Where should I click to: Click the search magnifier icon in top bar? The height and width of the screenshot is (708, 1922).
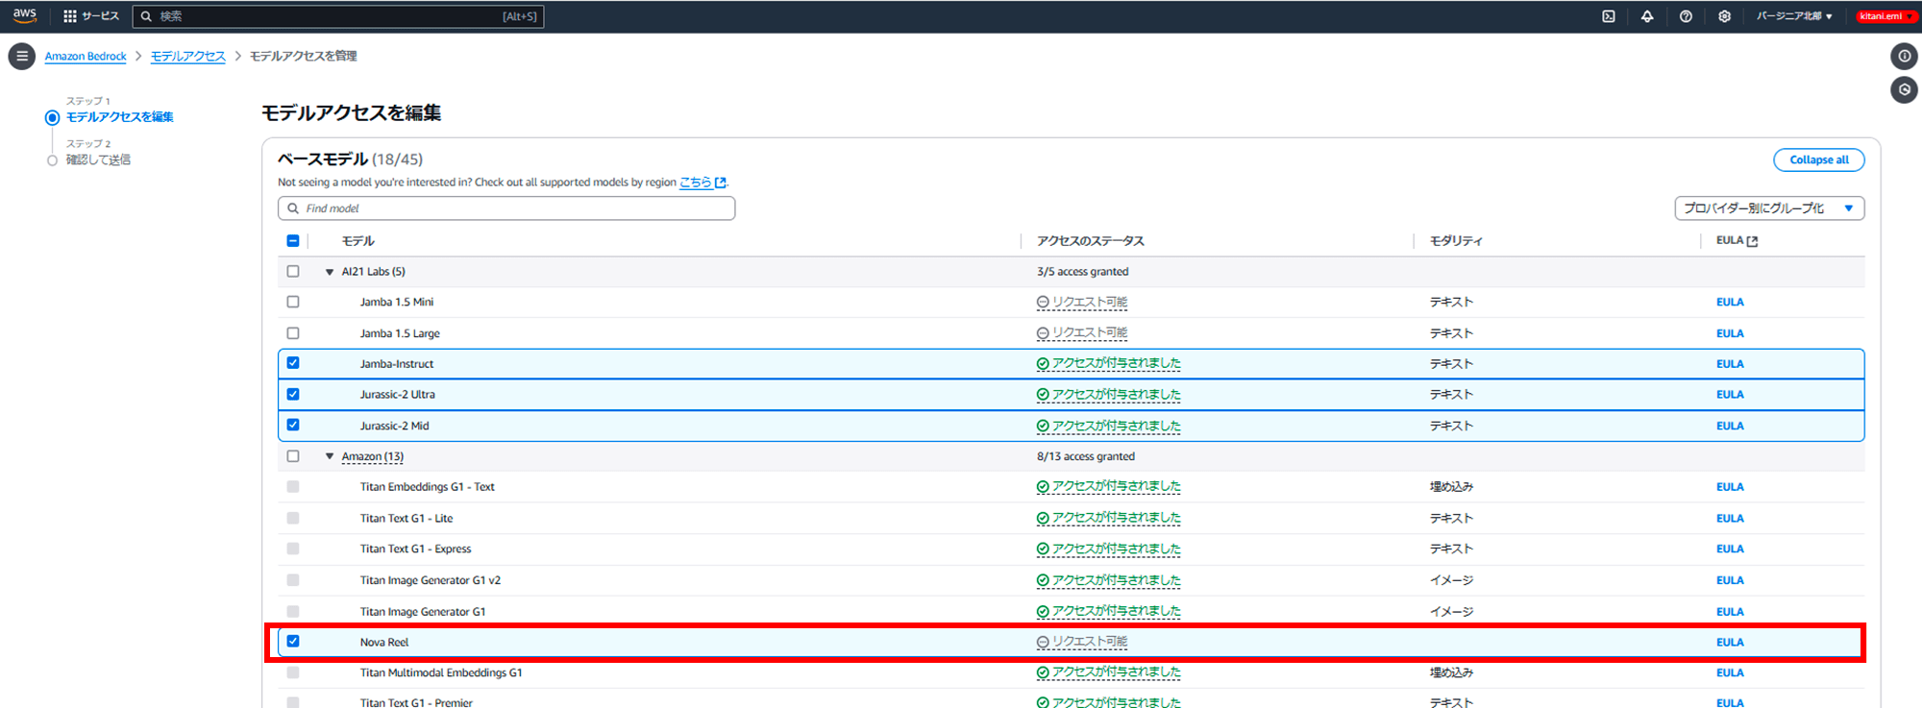[x=146, y=16]
